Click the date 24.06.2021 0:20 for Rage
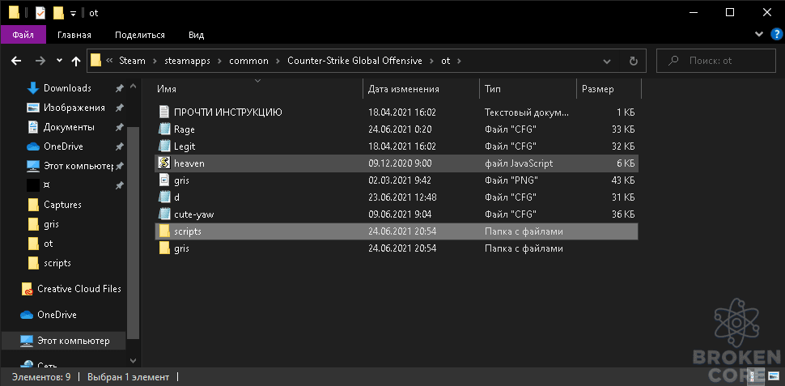The image size is (785, 386). coord(400,129)
